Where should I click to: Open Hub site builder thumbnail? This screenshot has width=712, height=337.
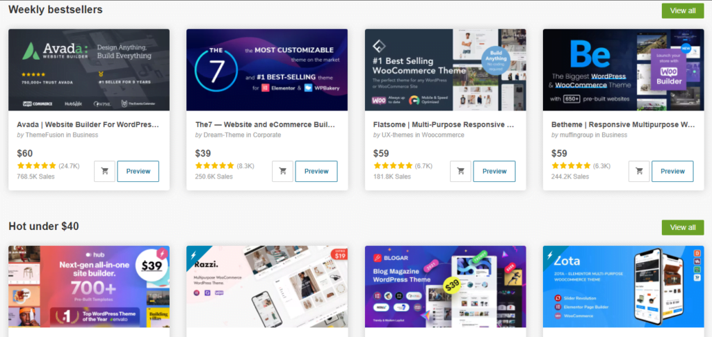[x=89, y=287]
